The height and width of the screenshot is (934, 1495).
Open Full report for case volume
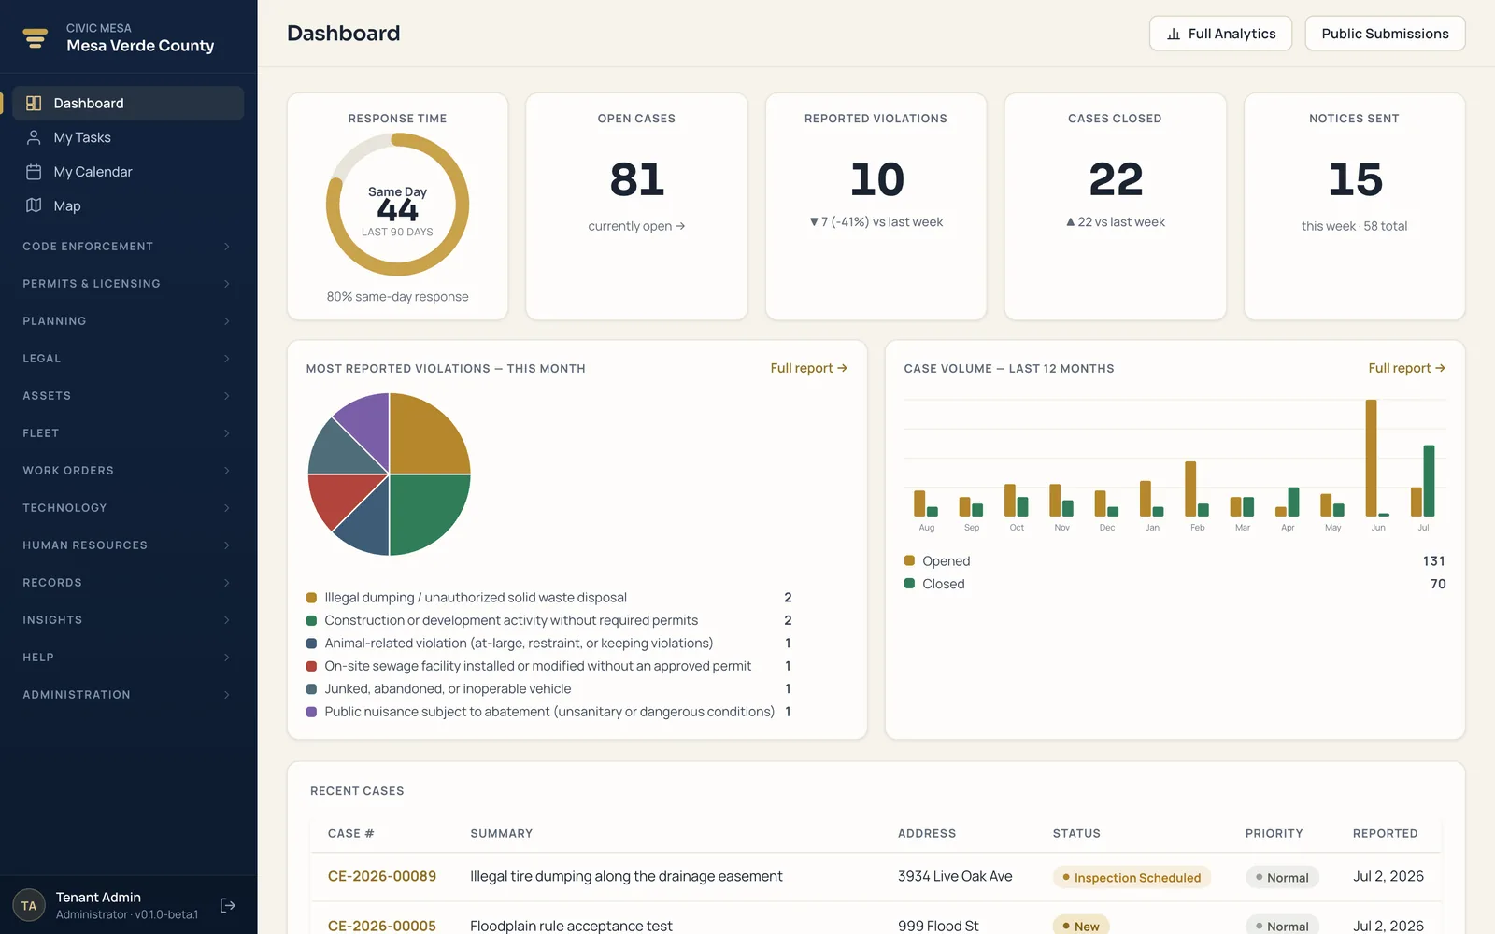click(1406, 368)
